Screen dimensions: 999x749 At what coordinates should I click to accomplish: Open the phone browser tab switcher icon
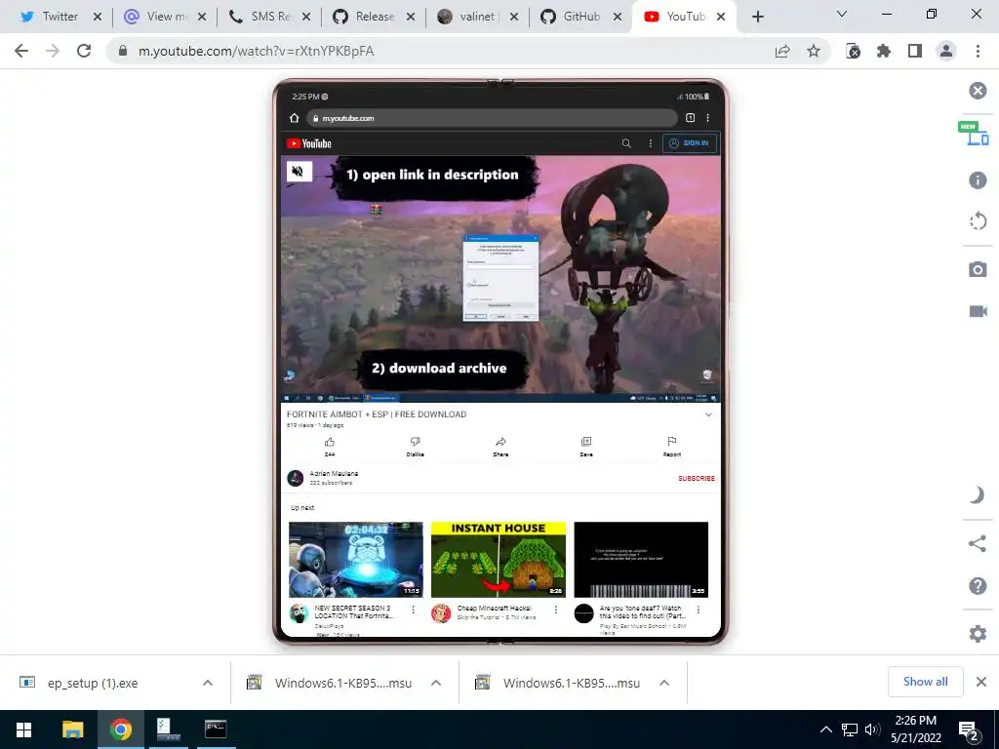pos(690,118)
